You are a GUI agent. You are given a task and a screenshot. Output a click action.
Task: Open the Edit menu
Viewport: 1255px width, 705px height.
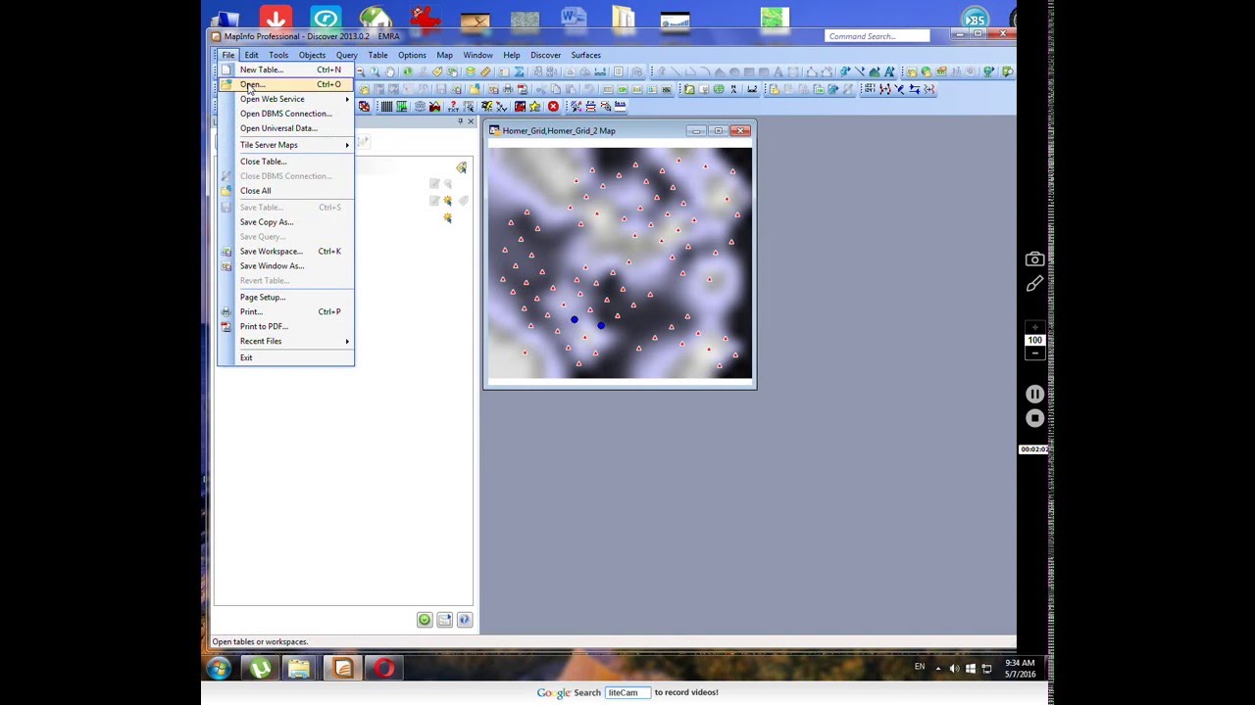click(x=251, y=55)
